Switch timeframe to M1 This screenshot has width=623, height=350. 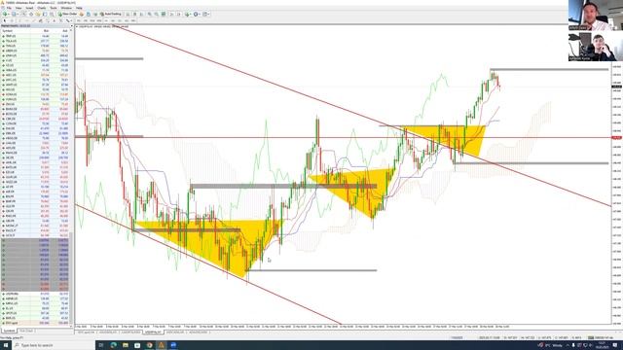click(x=78, y=20)
